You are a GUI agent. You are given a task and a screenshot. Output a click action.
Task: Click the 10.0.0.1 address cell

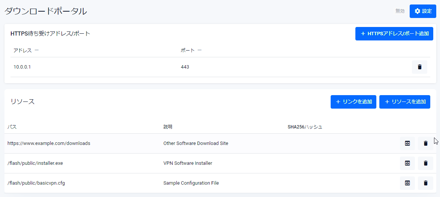point(22,67)
